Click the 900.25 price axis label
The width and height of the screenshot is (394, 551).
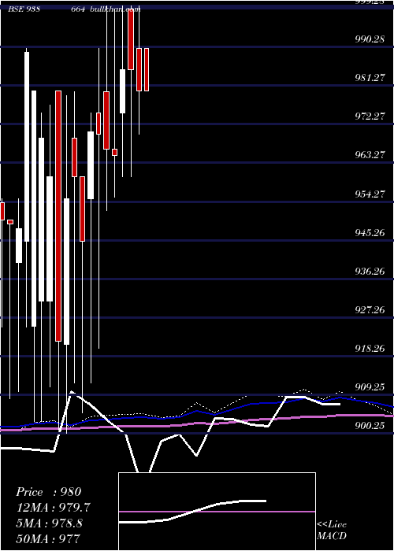pyautogui.click(x=370, y=426)
